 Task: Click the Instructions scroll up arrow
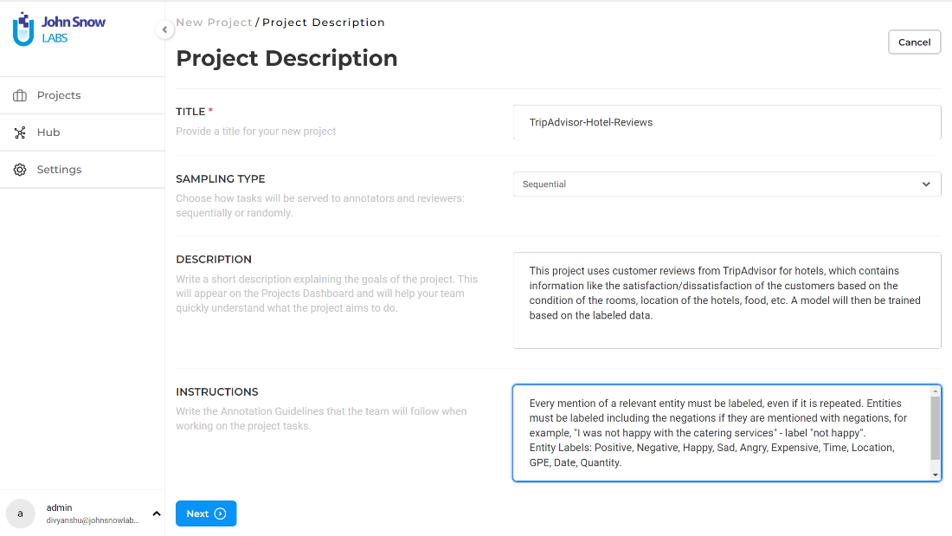click(935, 391)
